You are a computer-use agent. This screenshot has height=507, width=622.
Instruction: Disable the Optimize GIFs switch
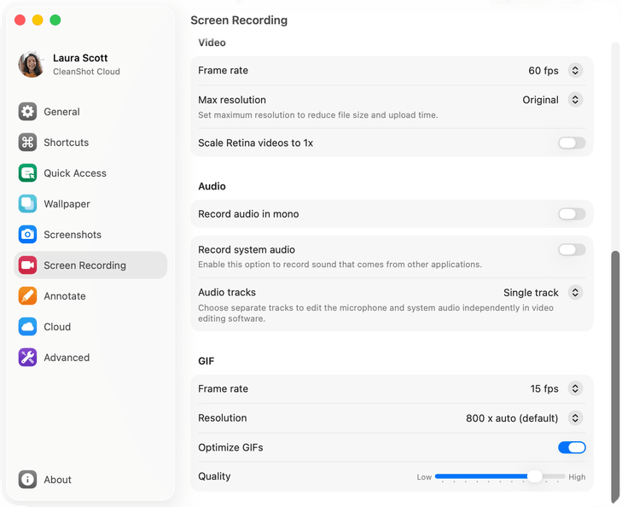[x=572, y=447]
